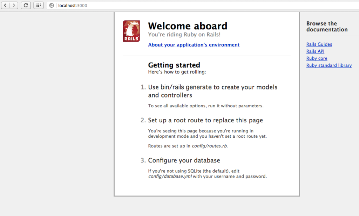Viewport: 359px width, 216px height.
Task: Click the config/routes.rb file name
Action: (x=210, y=146)
